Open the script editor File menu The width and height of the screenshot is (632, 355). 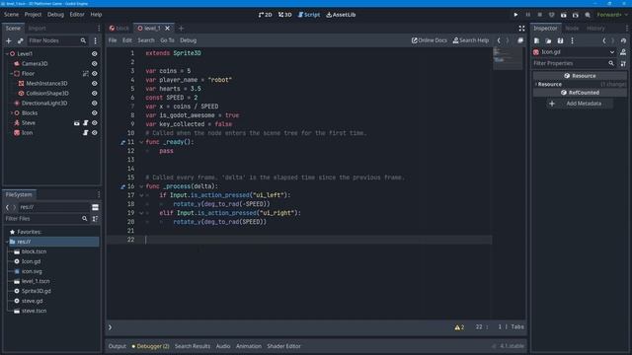click(x=113, y=40)
